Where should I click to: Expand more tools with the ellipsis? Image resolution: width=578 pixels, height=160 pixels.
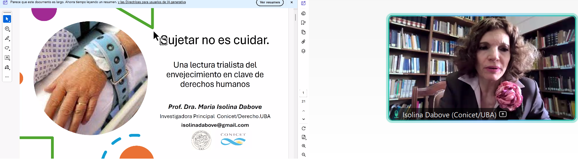point(7,77)
